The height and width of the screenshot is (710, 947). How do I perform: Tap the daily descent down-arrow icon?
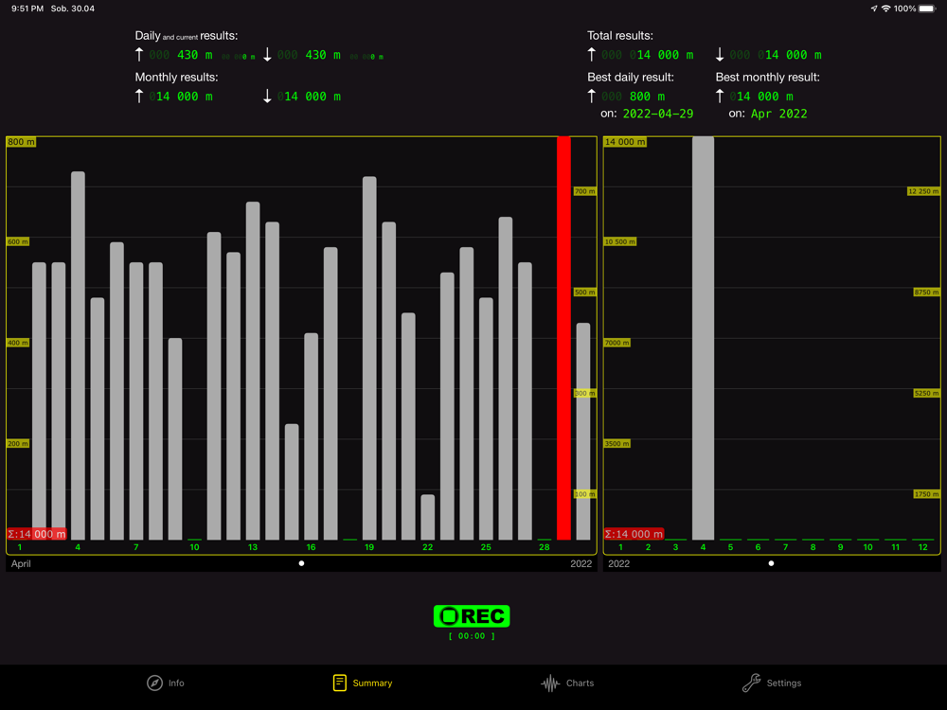coord(268,54)
